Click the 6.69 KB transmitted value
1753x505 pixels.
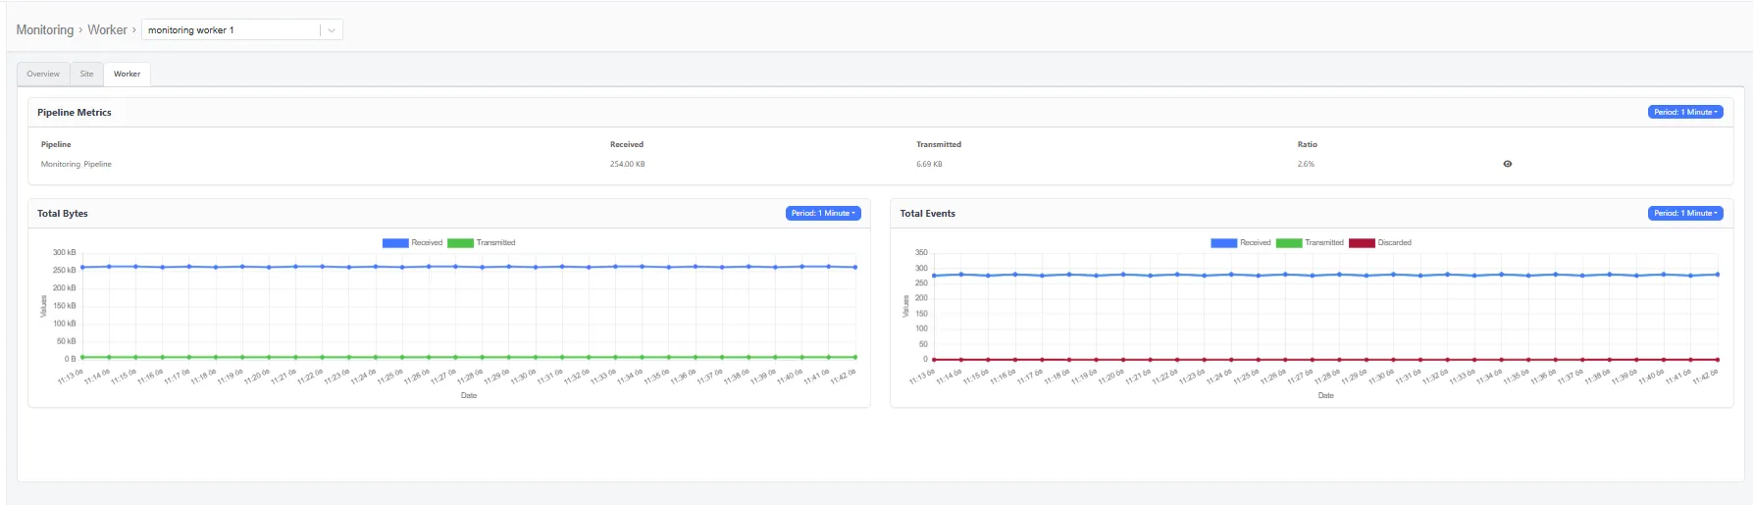click(929, 165)
